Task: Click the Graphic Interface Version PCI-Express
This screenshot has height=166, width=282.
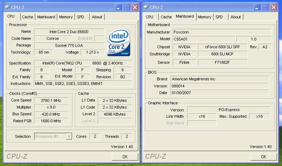Action: click(229, 110)
